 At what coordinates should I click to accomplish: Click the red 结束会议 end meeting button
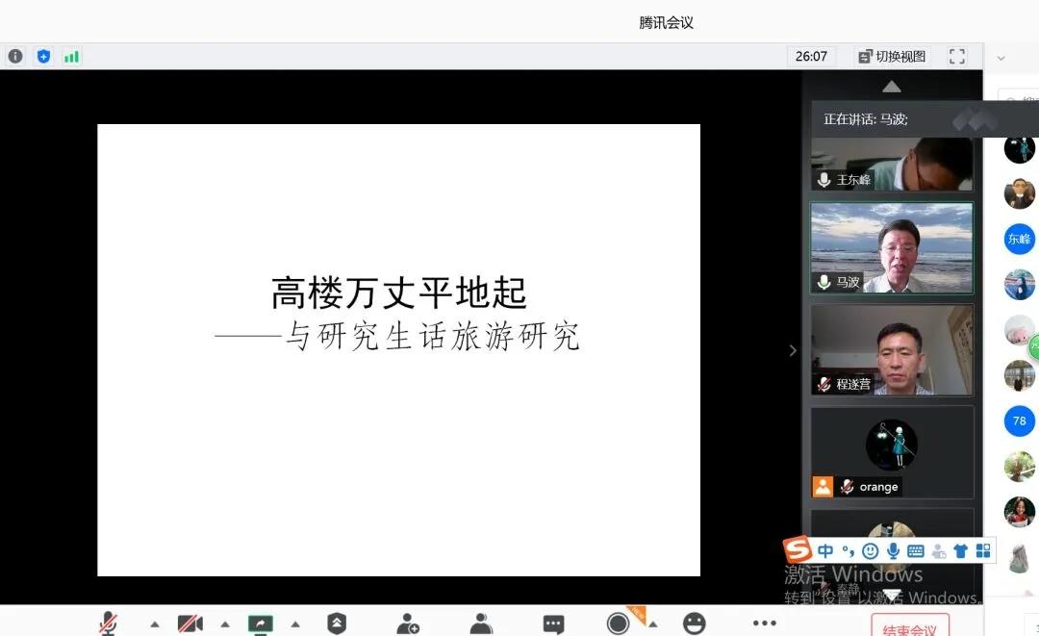[909, 627]
